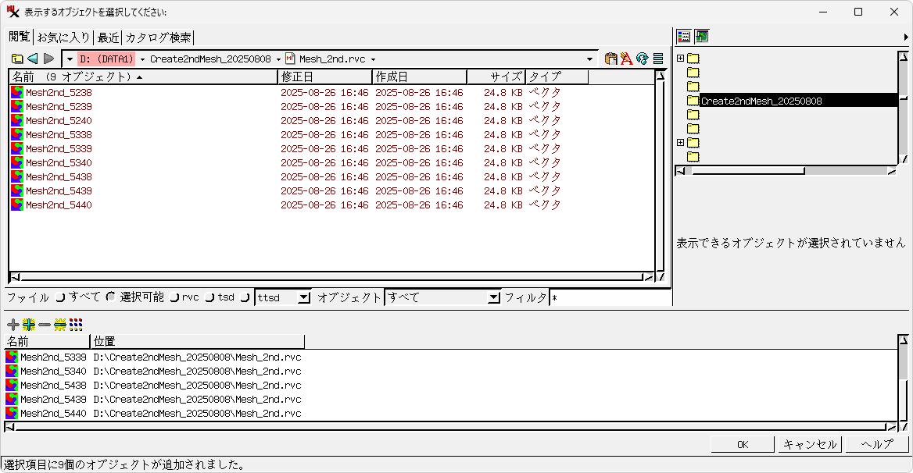913x473 pixels.
Task: Open the ttsd file type dropdown
Action: (x=304, y=297)
